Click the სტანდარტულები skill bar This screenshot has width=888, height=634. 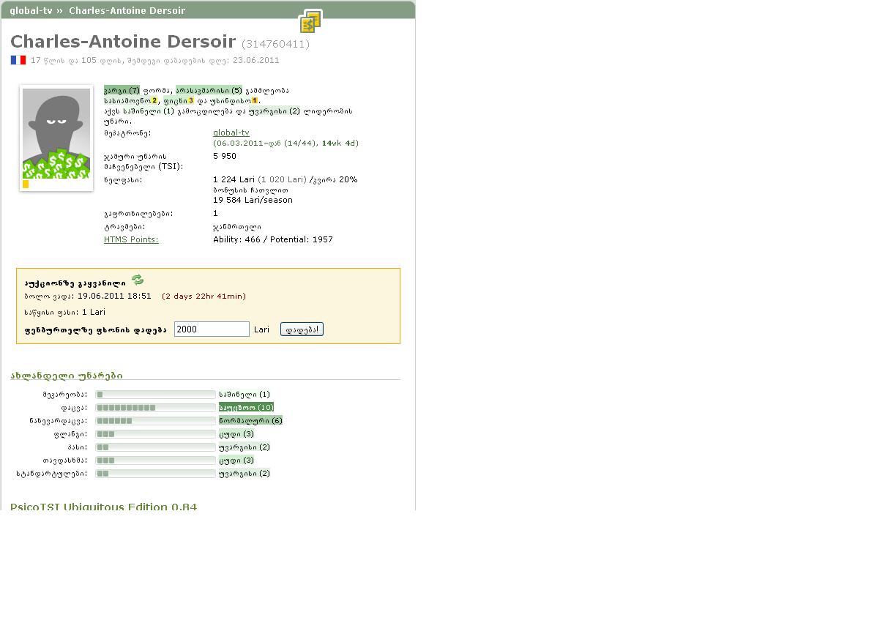click(x=155, y=474)
